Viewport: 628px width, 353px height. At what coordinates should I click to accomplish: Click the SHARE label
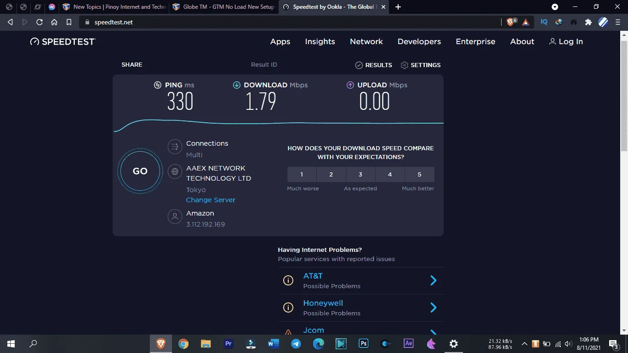(132, 65)
